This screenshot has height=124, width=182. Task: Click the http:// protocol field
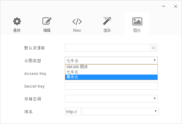click(x=73, y=112)
